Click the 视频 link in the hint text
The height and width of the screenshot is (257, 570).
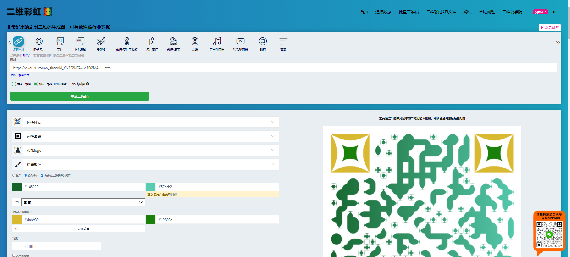[x=26, y=55]
